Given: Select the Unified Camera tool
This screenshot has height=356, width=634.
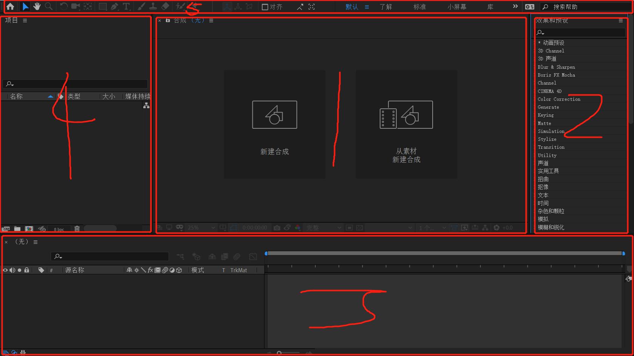Looking at the screenshot, I should click(x=76, y=6).
